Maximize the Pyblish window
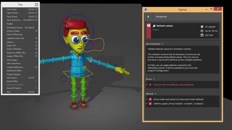This screenshot has height=130, width=232. point(211,9)
